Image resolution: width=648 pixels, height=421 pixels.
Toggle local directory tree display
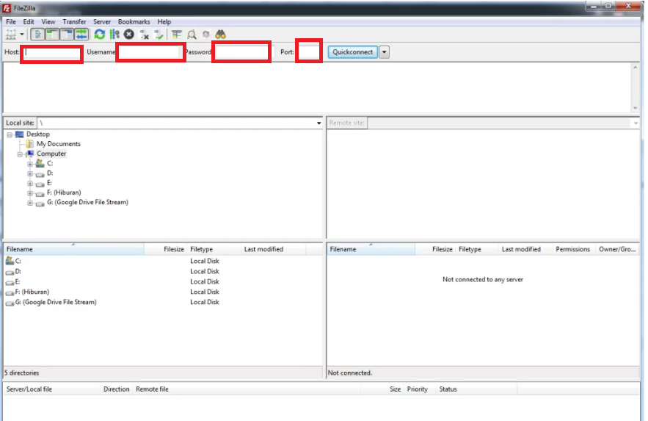[x=51, y=35]
